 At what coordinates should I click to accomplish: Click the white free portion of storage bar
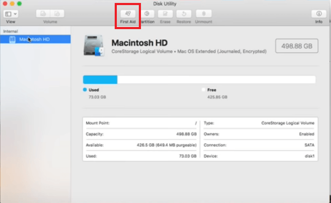216,80
